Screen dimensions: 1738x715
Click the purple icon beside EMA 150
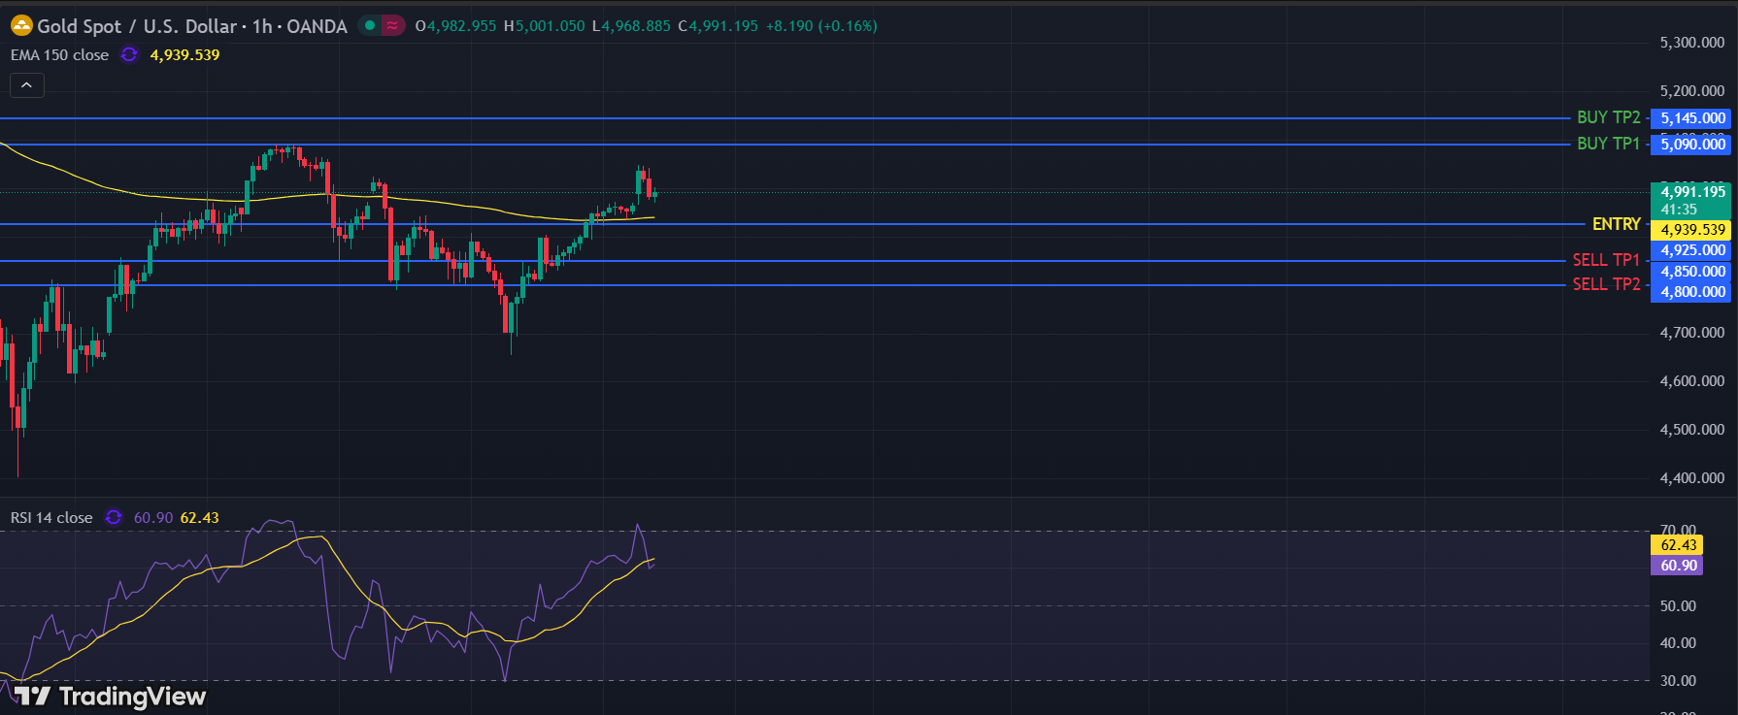128,55
